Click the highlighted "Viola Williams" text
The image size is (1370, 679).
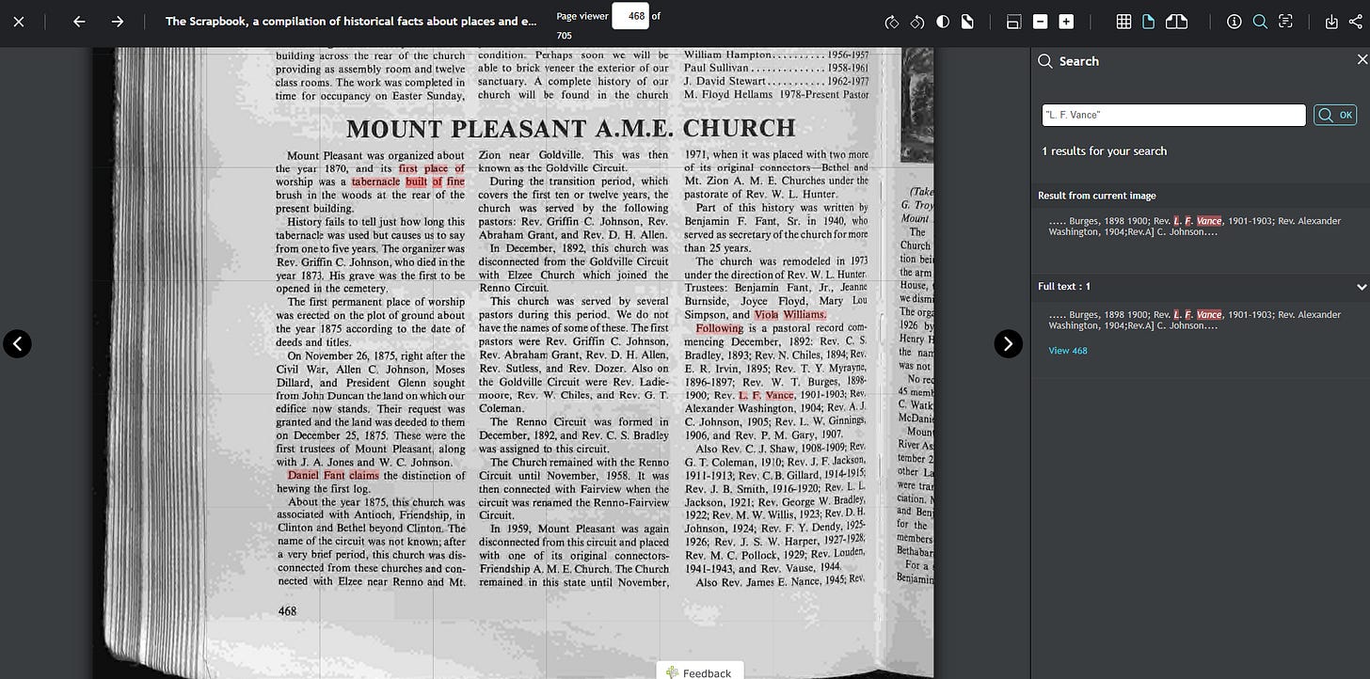coord(789,315)
